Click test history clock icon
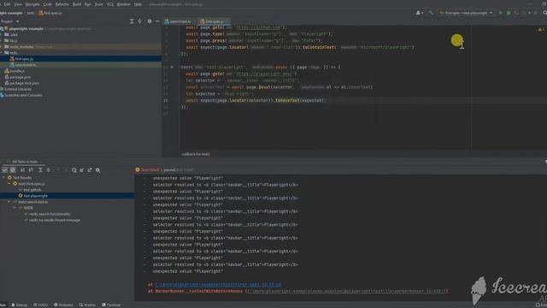 [x=74, y=170]
